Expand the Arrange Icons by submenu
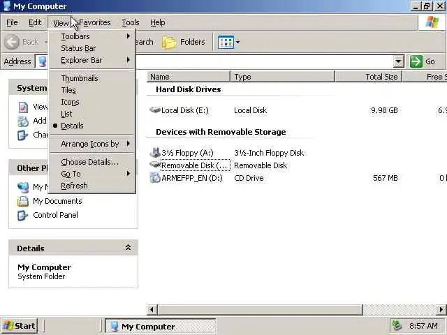Screen dimensions: 447x335 pyautogui.click(x=91, y=144)
